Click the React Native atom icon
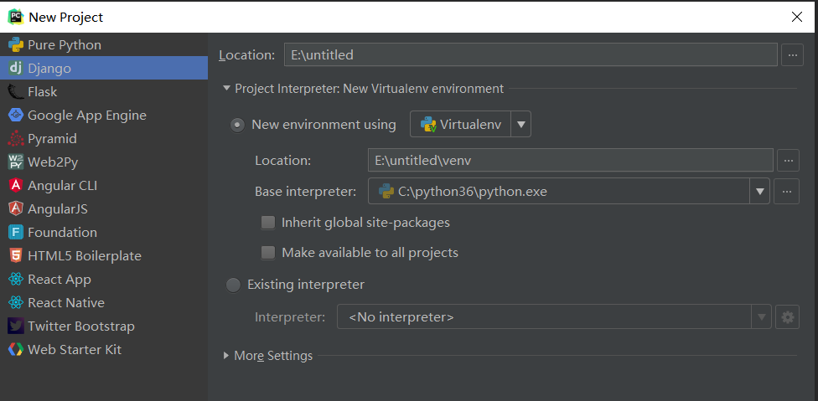The height and width of the screenshot is (401, 818). pos(16,302)
